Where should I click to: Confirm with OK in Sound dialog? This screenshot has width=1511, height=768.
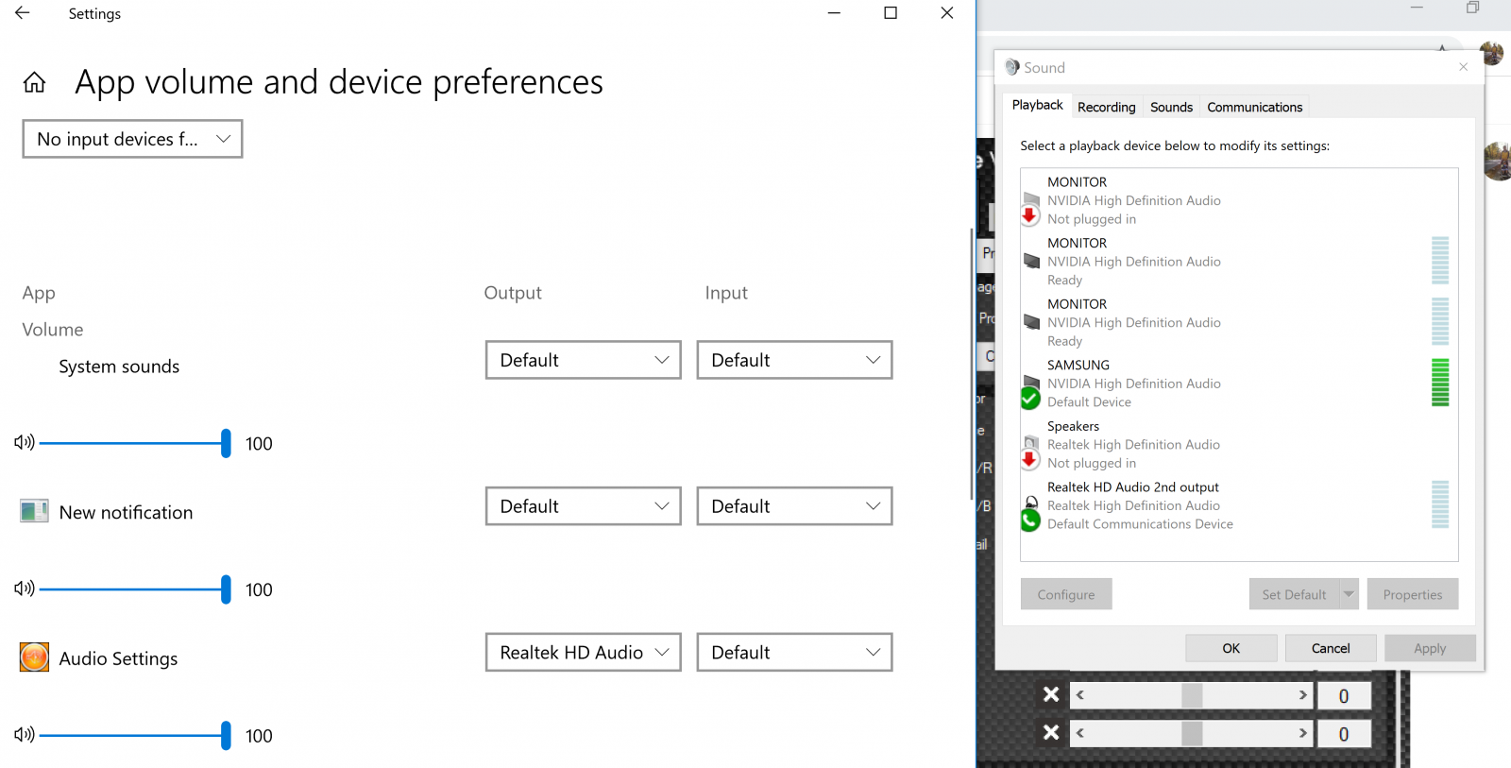(x=1231, y=648)
